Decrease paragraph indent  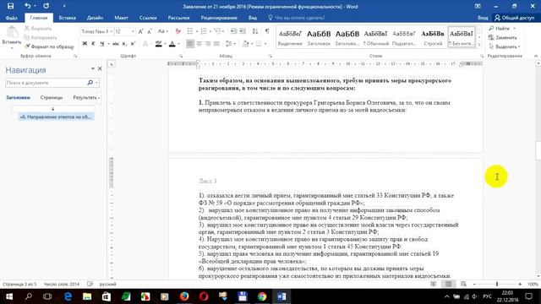tap(233, 31)
